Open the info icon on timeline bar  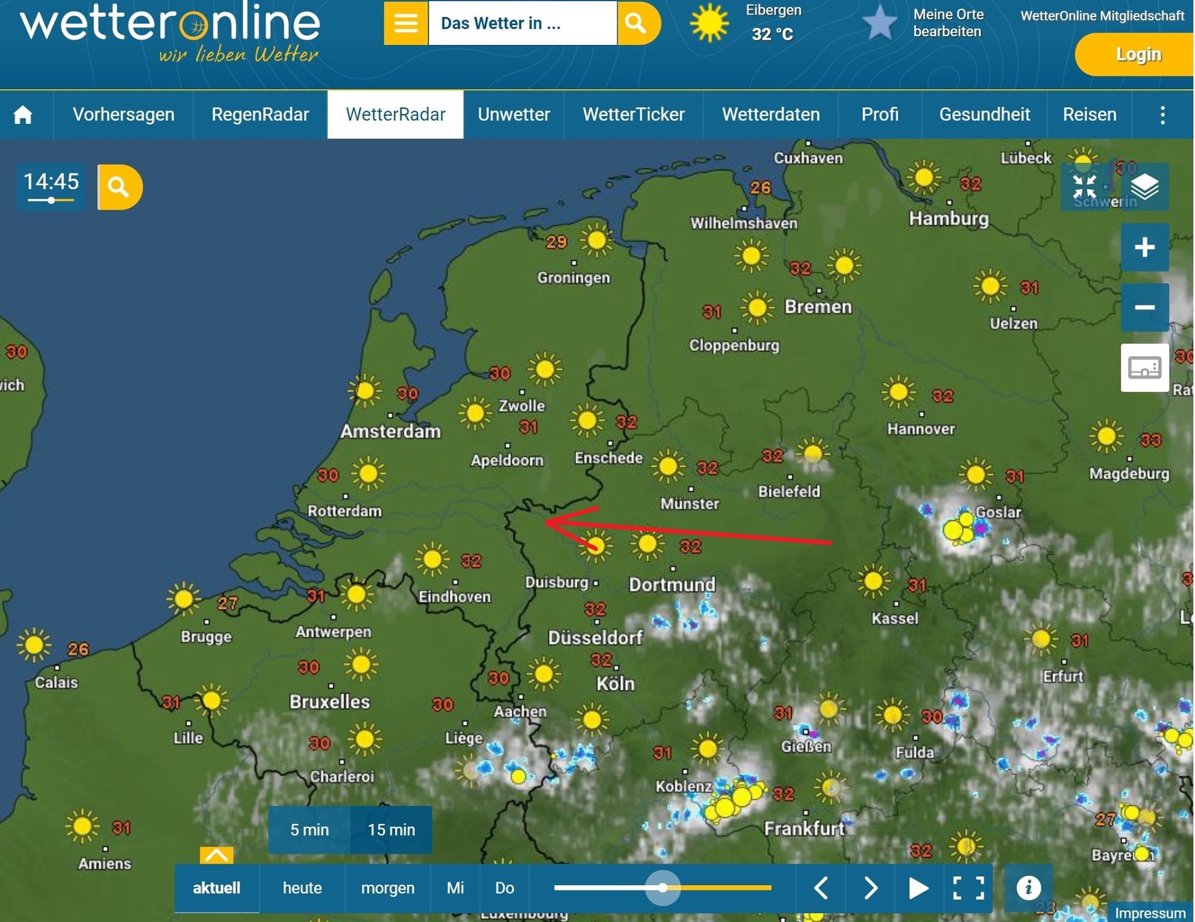tap(1028, 888)
